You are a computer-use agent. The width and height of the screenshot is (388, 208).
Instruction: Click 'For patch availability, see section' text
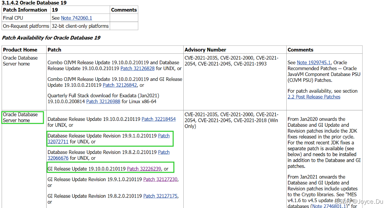322,91
